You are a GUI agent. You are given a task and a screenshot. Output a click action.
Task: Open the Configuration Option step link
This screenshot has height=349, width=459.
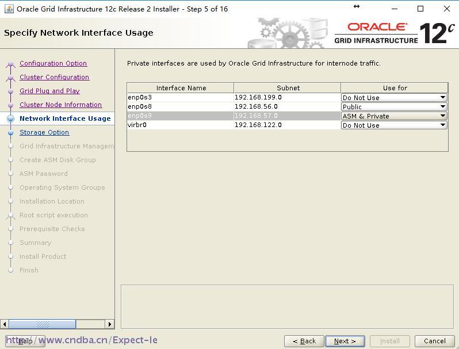click(53, 63)
